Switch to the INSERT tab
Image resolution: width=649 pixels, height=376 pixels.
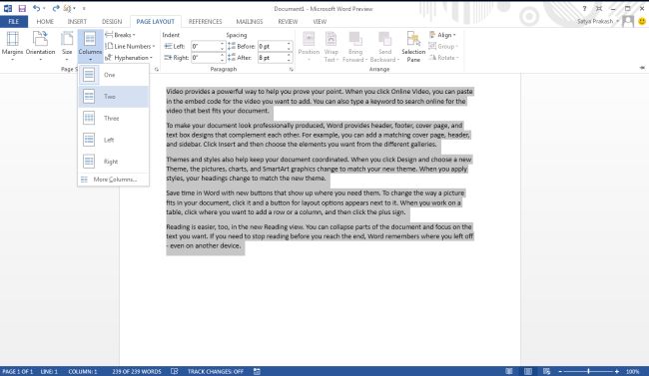tap(77, 22)
